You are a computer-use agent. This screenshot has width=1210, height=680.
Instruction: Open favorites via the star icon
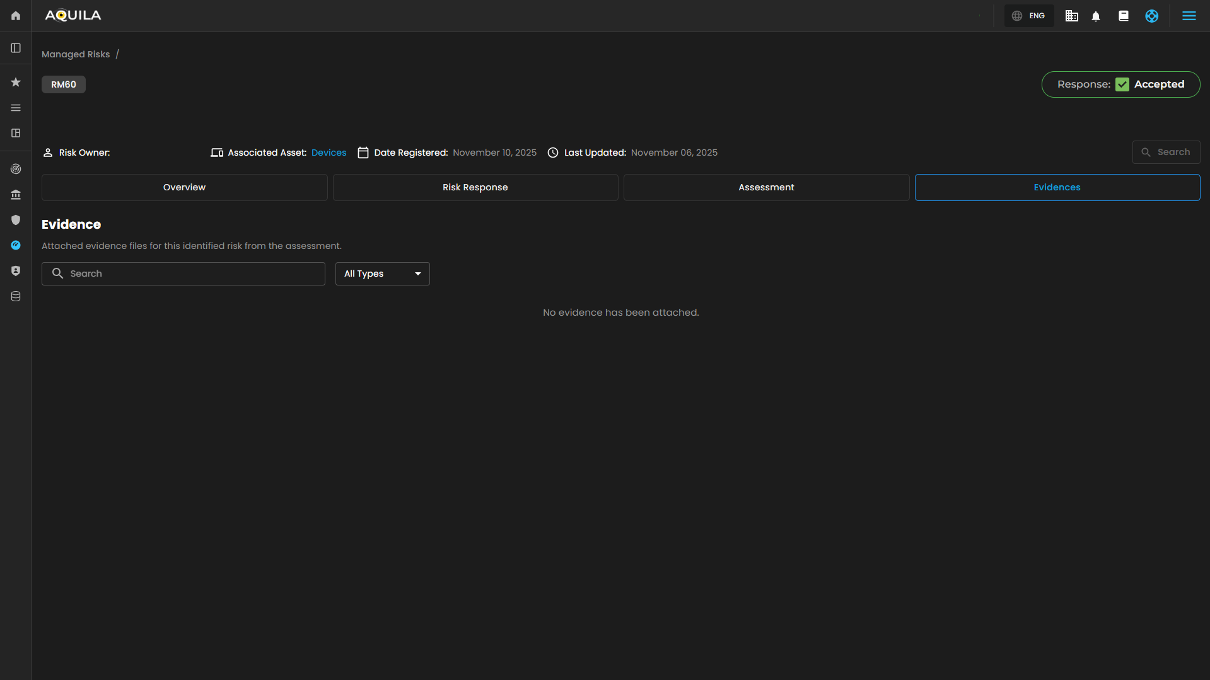point(16,83)
